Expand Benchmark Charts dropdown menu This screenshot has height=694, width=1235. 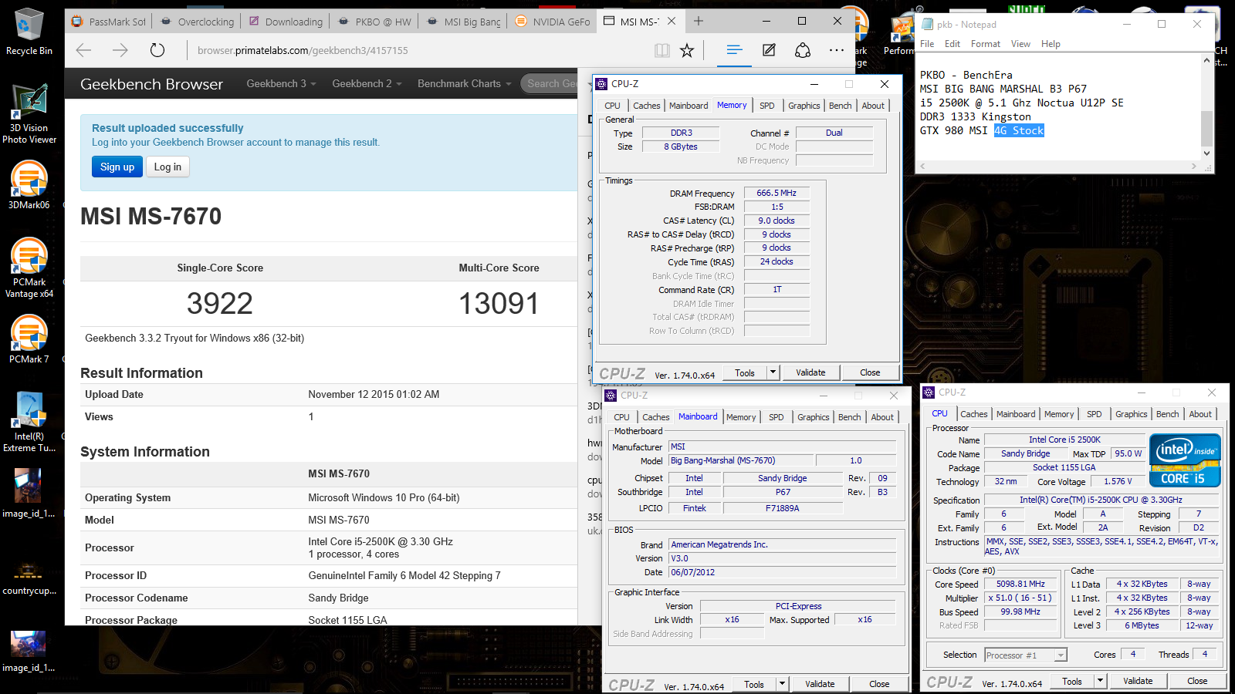pos(465,83)
